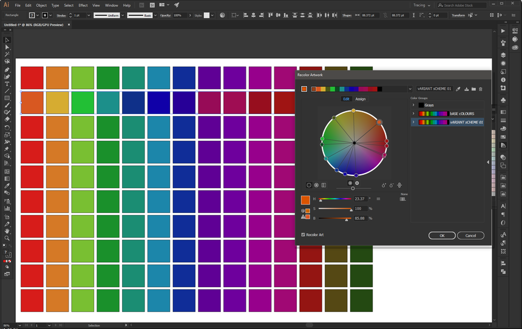Toggle the Recolor Art checkbox
Screen dimensions: 522x329
coord(303,234)
